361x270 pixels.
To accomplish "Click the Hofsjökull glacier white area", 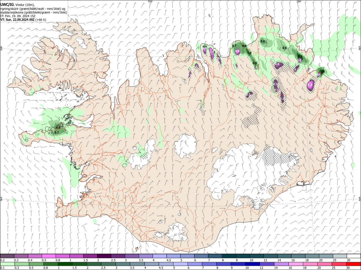I will click(185, 146).
